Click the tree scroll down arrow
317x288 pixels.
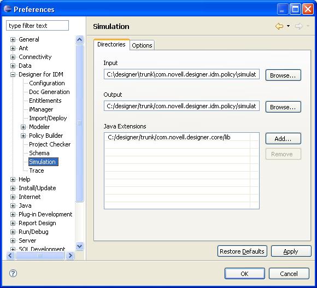pos(79,246)
